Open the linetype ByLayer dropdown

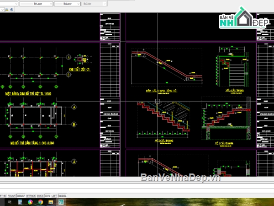pos(36,4)
